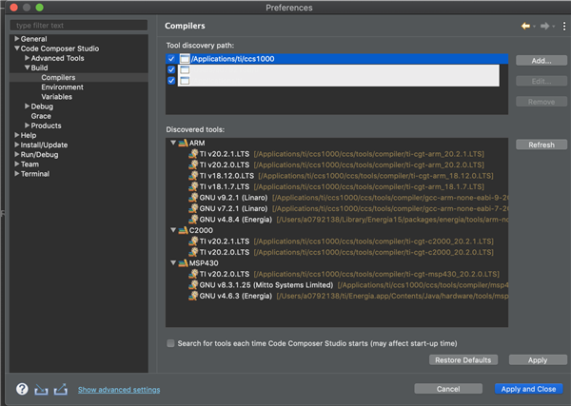
Task: Select the ARM TI v18.12.0.LTS compiler path text
Action: [376, 176]
